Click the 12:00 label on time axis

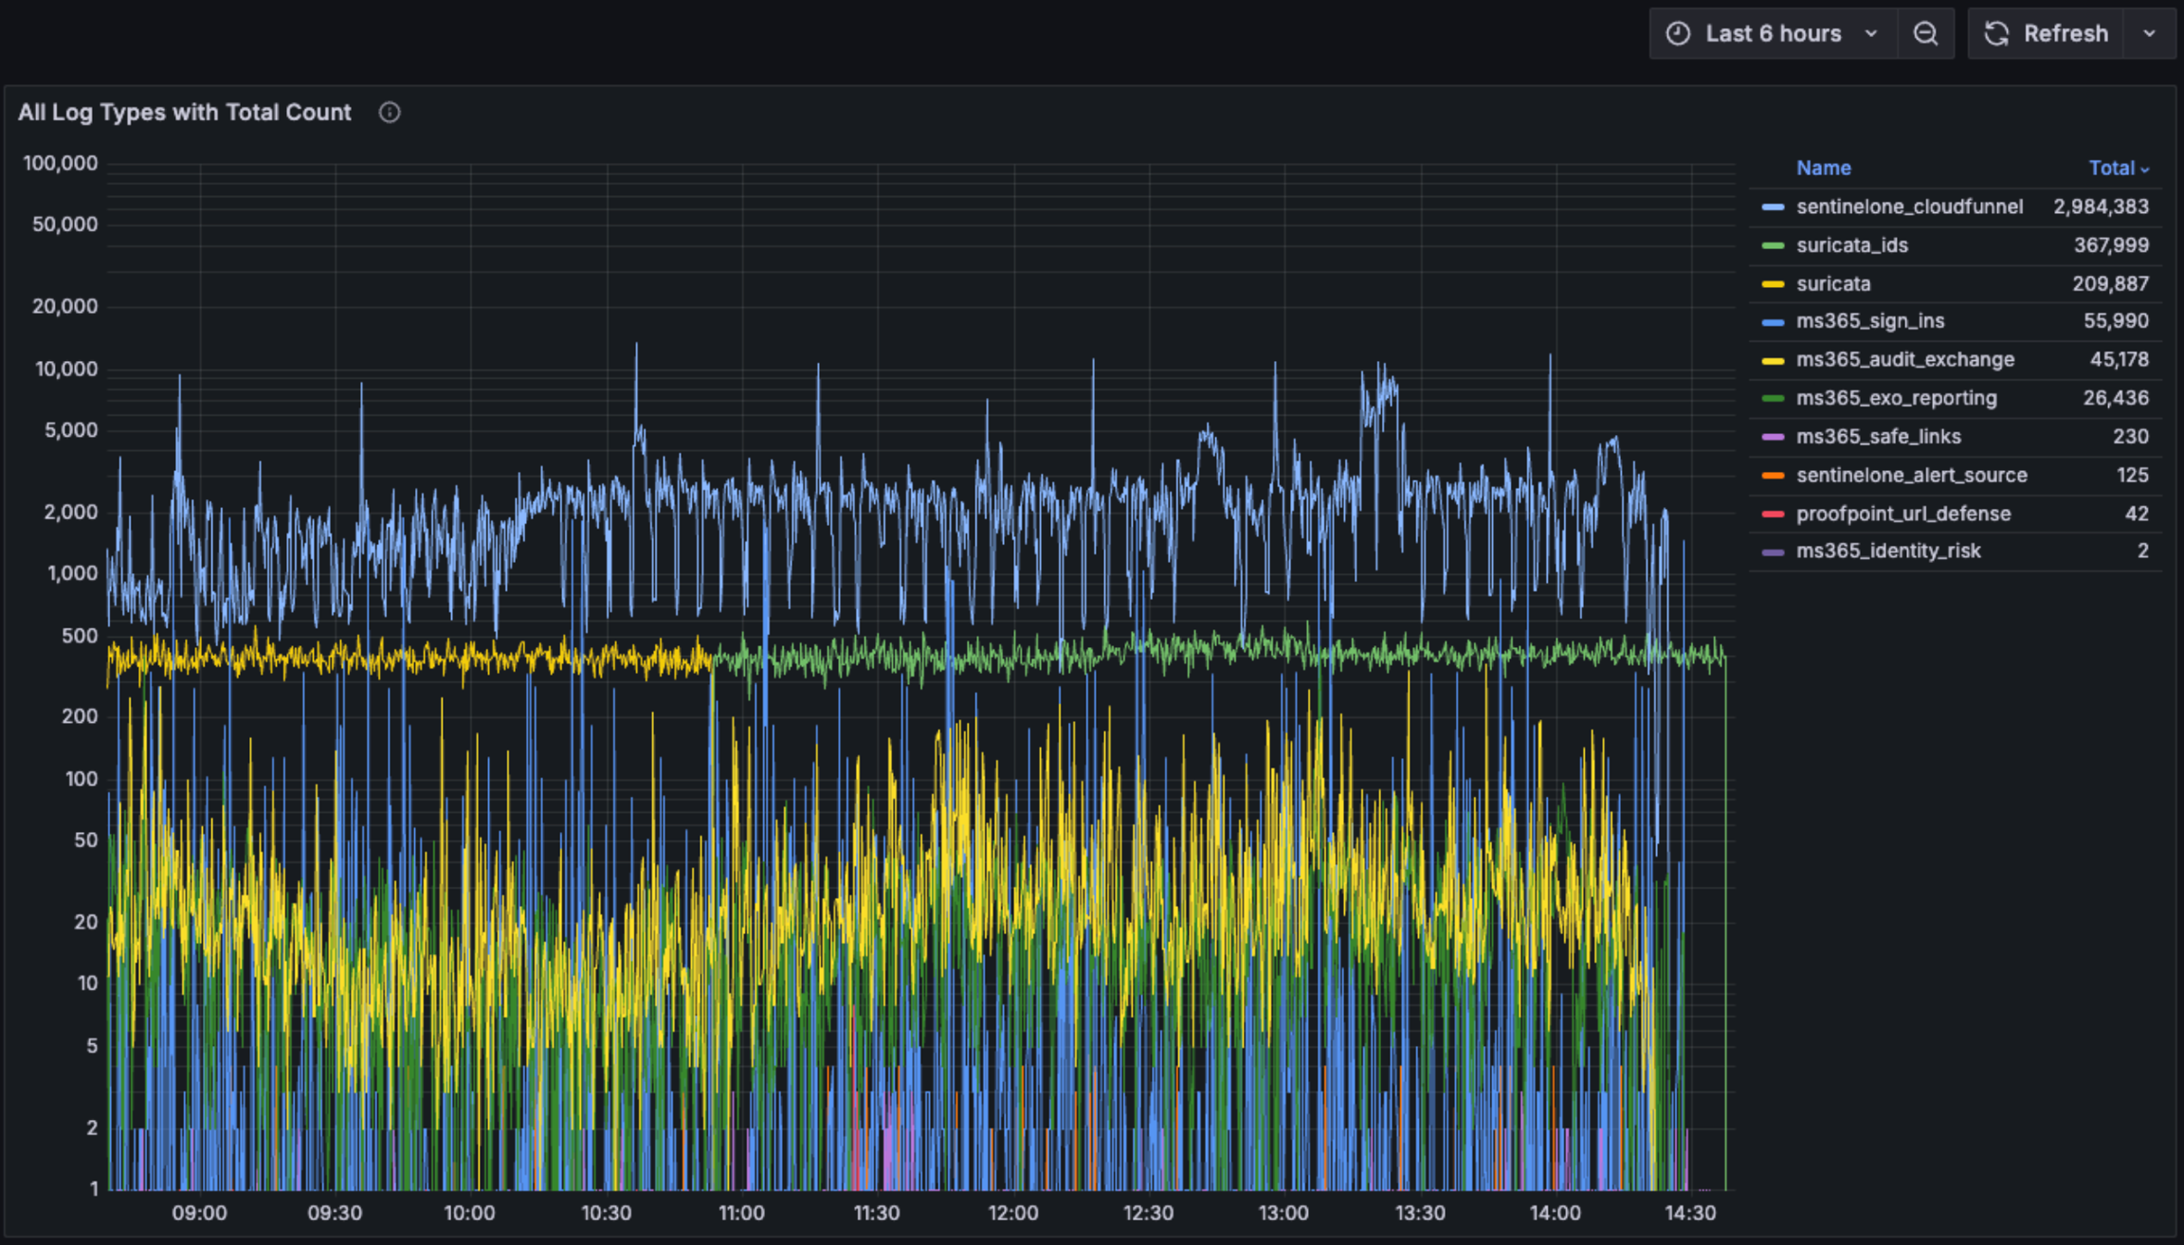tap(1012, 1213)
